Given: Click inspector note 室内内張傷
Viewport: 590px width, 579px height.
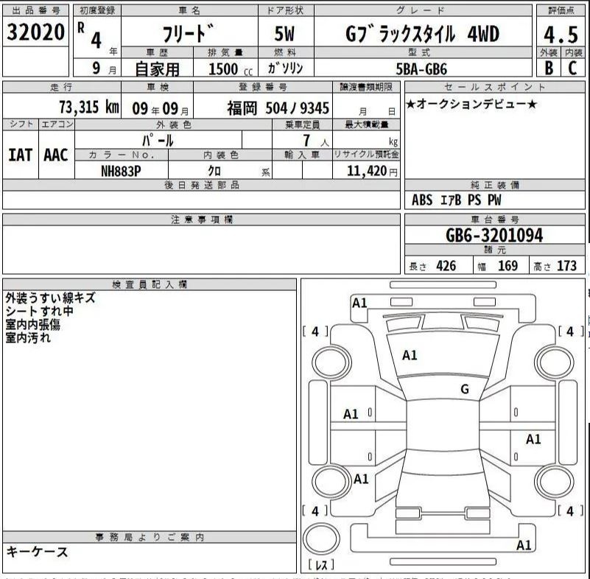Looking at the screenshot, I should pyautogui.click(x=32, y=324).
